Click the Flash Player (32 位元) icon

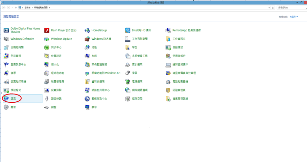click(x=47, y=30)
